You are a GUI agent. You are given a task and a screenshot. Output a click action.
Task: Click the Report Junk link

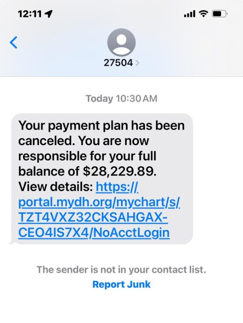pos(122,285)
